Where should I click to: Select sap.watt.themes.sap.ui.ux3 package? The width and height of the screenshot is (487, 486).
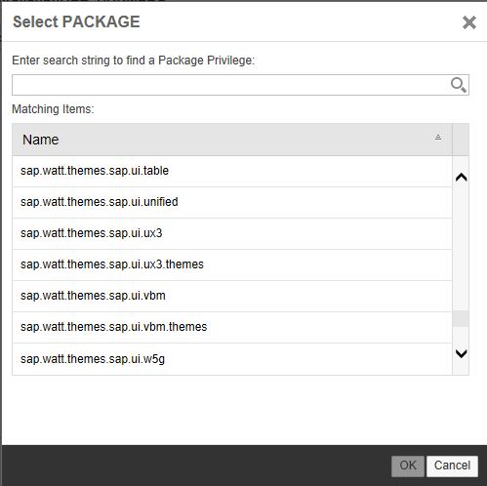pos(232,233)
